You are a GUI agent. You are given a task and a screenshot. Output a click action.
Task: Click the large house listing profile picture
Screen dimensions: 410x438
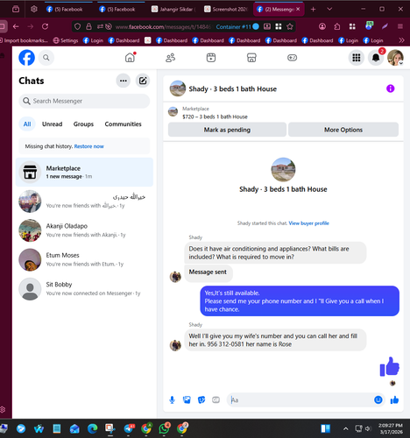[283, 170]
